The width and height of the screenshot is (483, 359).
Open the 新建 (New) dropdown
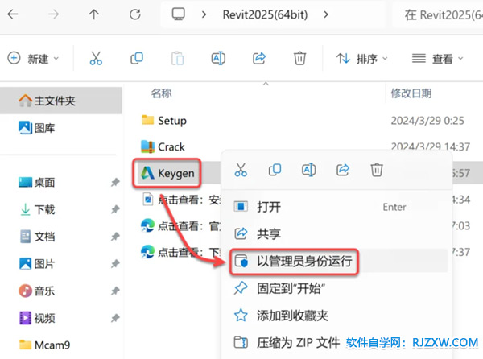point(33,58)
